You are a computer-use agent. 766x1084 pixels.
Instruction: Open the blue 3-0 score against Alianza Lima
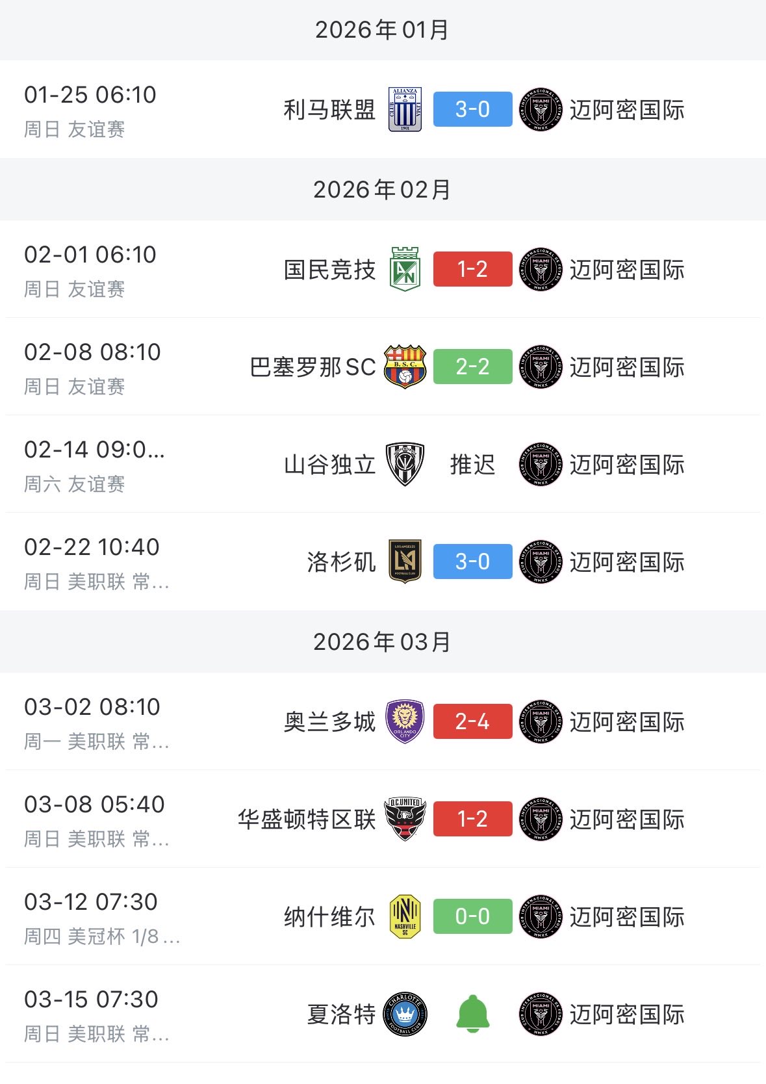pos(472,109)
